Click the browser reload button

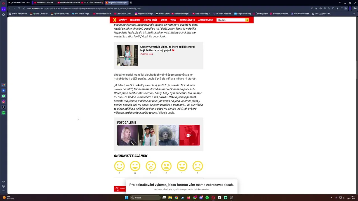click(x=19, y=8)
